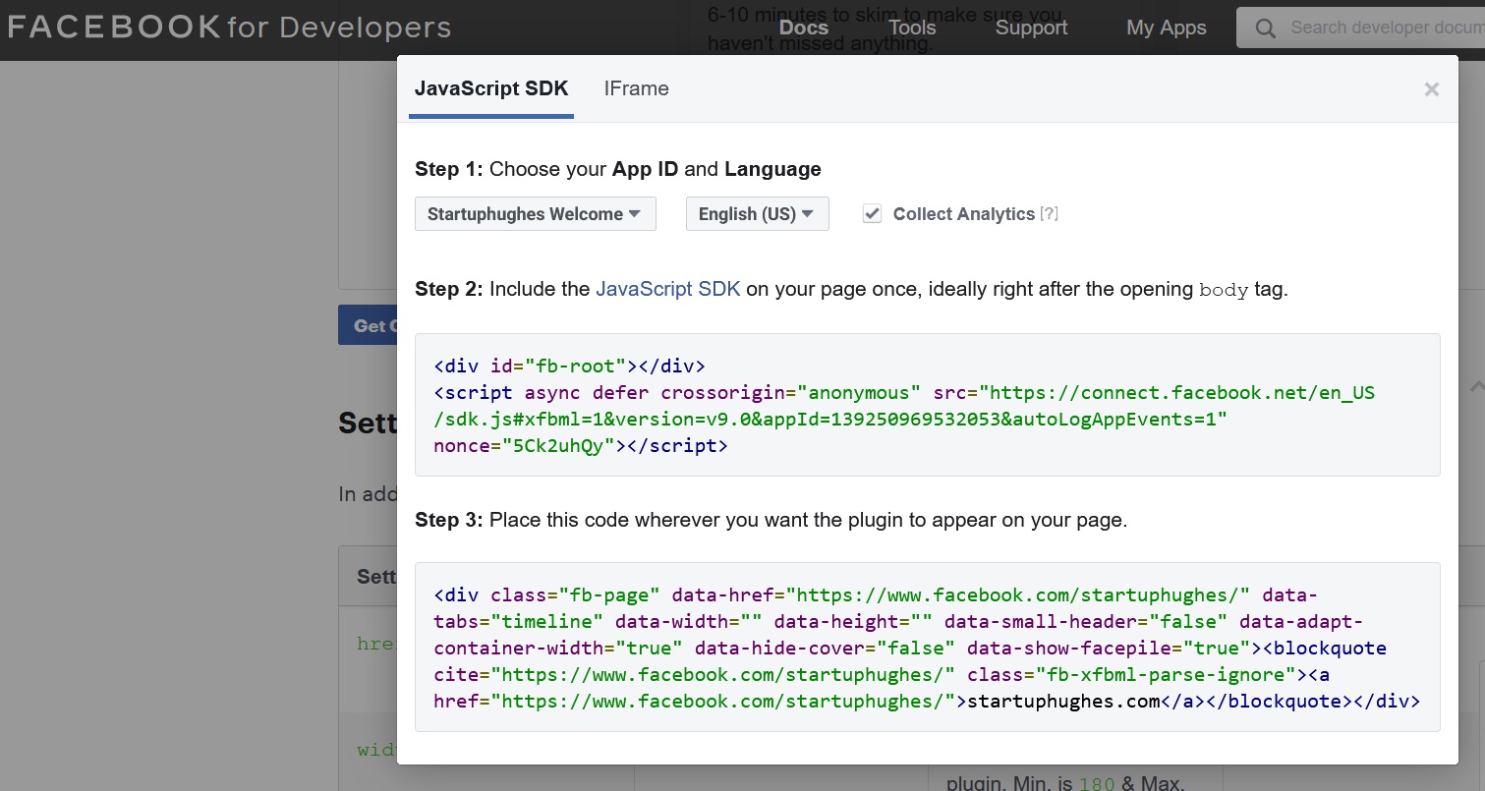Open the JavaScript SDK link in Step 2
This screenshot has height=791, width=1485.
pyautogui.click(x=668, y=289)
